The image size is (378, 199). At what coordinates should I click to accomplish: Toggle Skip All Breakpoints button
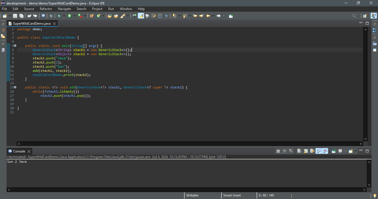[x=51, y=16]
